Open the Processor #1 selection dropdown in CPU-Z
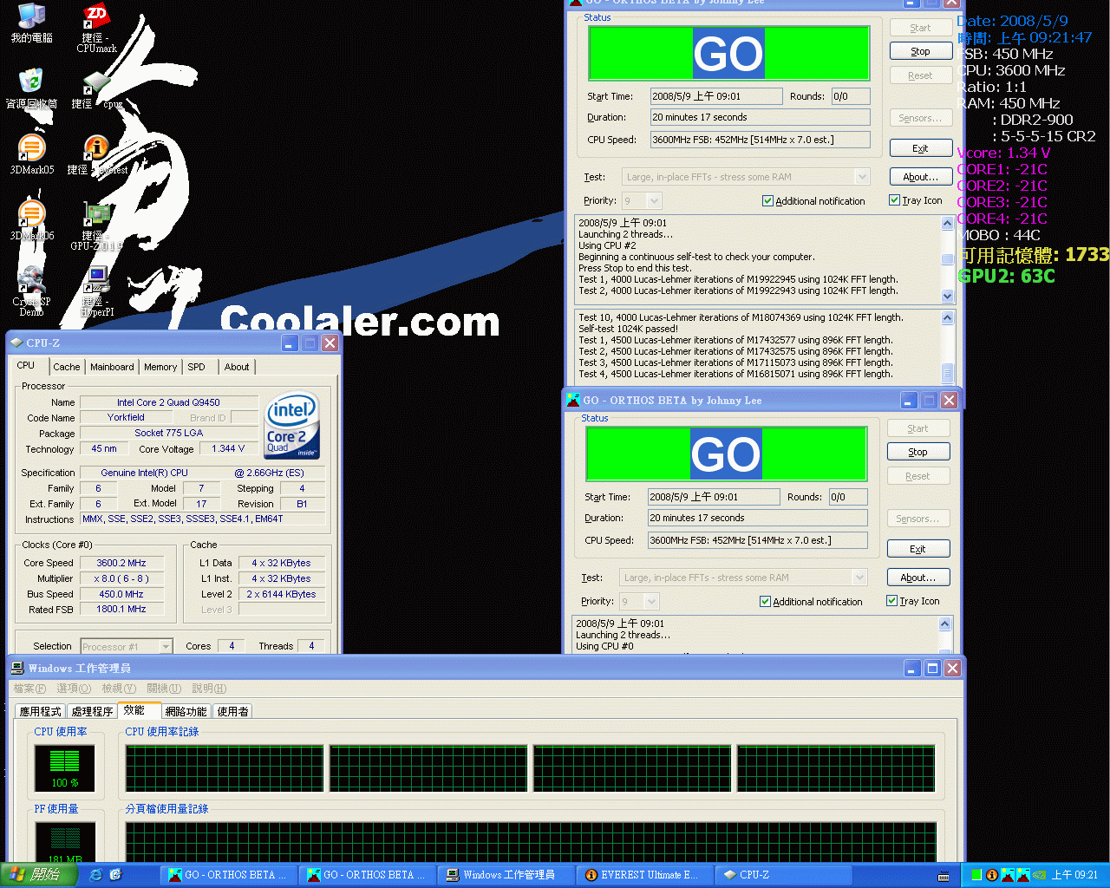This screenshot has height=888, width=1110. coord(127,646)
